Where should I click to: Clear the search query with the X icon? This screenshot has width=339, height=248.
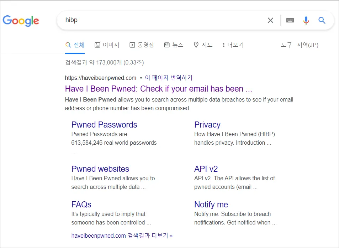[270, 20]
